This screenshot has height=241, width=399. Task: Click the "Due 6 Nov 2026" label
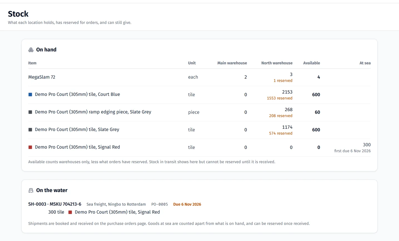click(187, 205)
